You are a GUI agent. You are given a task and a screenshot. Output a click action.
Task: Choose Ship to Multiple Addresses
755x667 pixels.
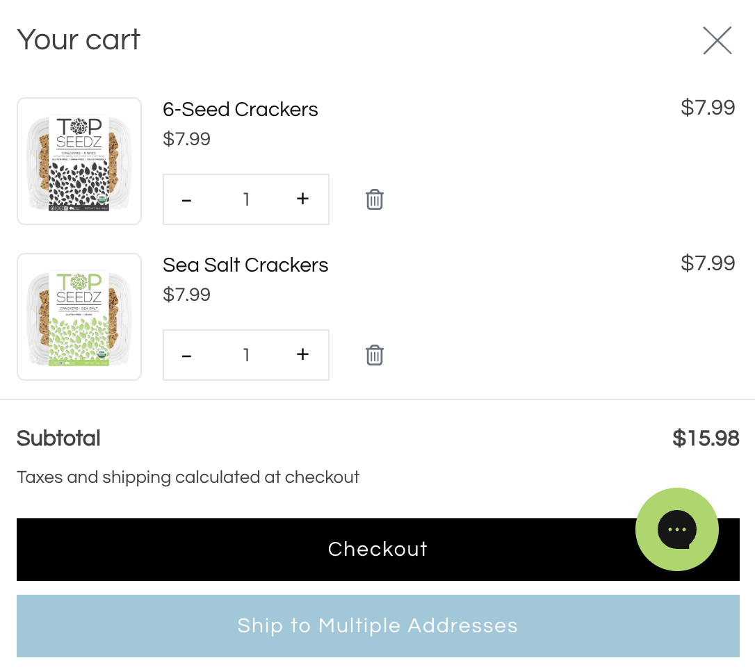377,625
